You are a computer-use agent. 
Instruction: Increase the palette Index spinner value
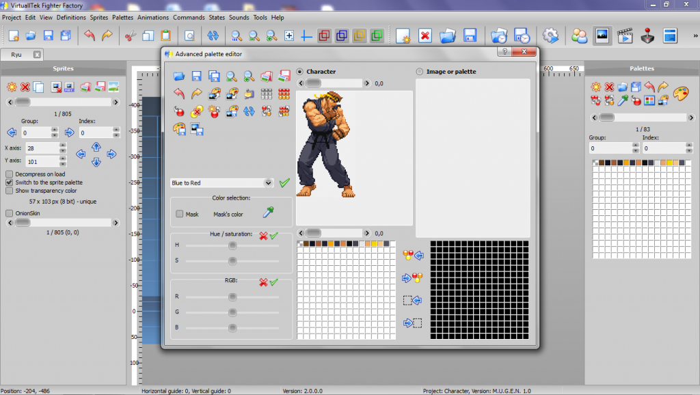689,145
